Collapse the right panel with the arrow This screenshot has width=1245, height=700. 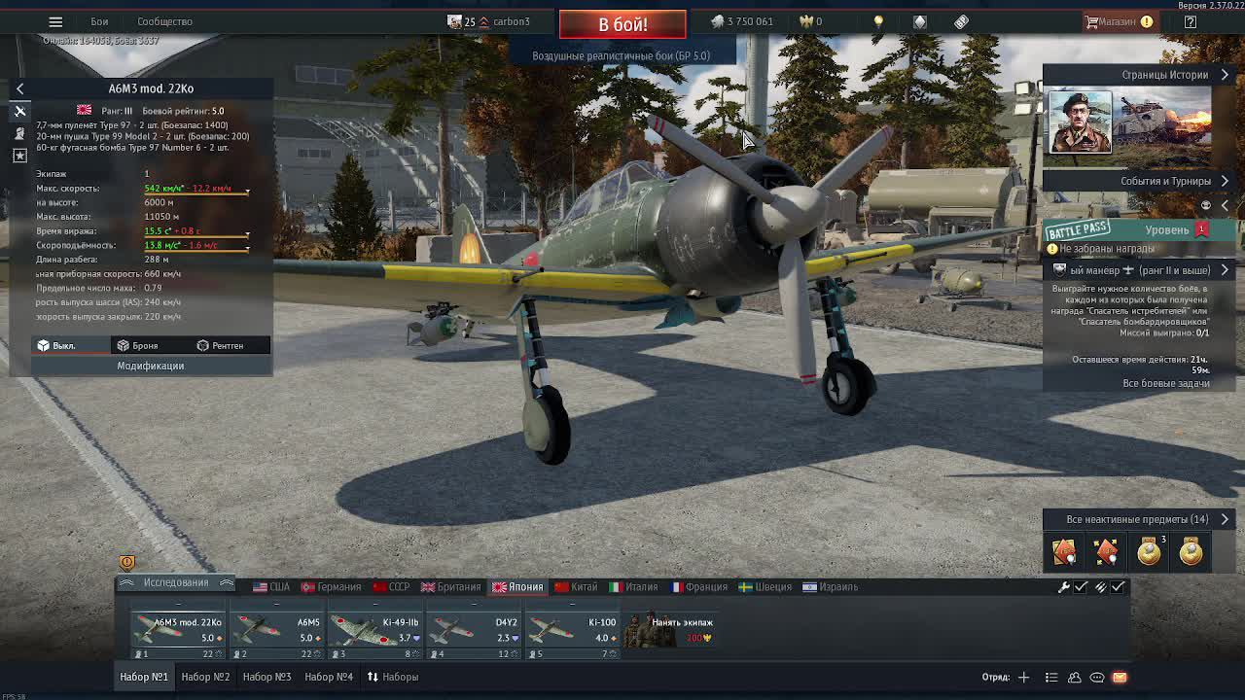tap(1225, 205)
